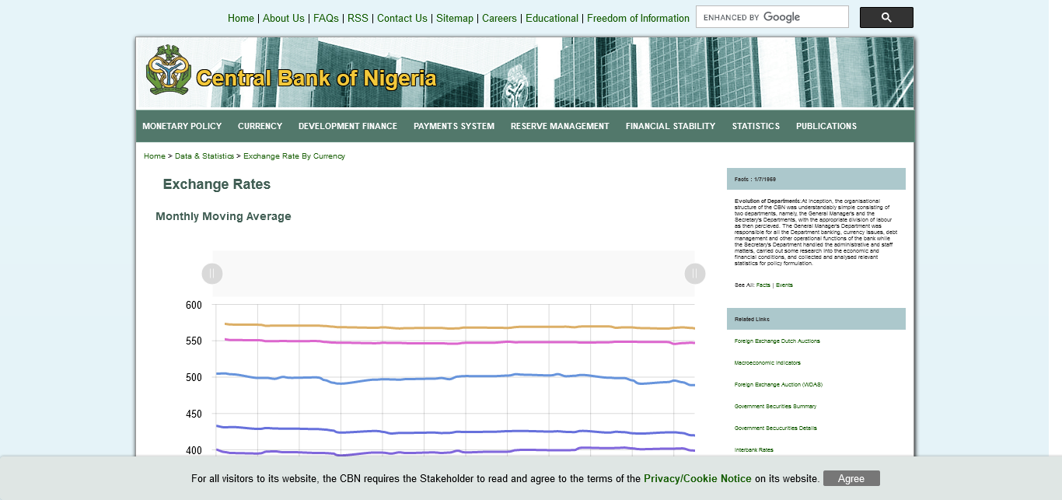Go to the RSS link in top bar
The height and width of the screenshot is (500, 1062).
[x=358, y=18]
